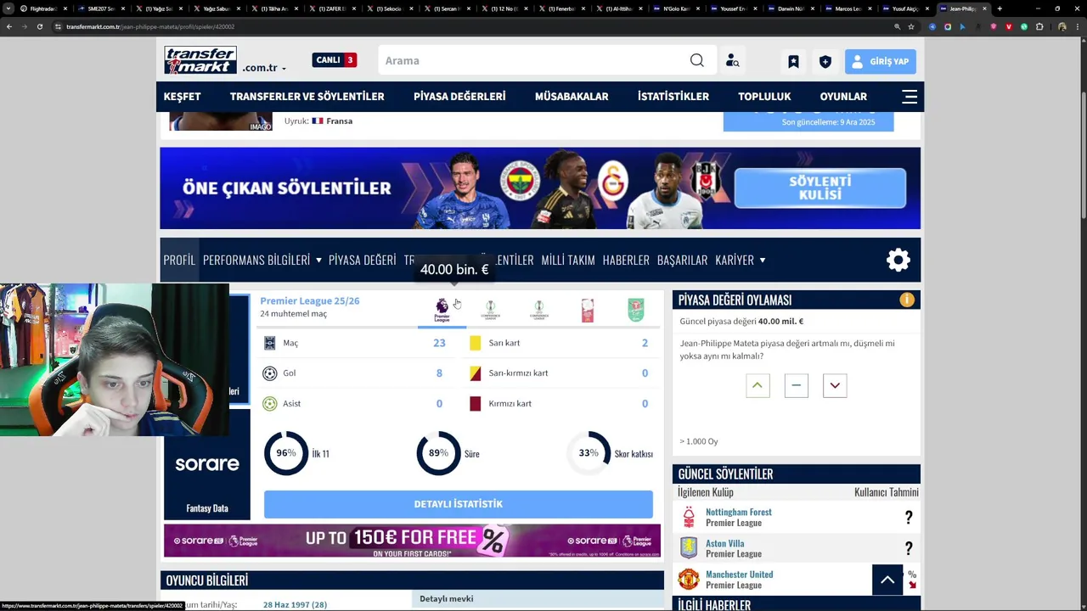Open the Aston Villa link
This screenshot has width=1087, height=611.
click(724, 543)
